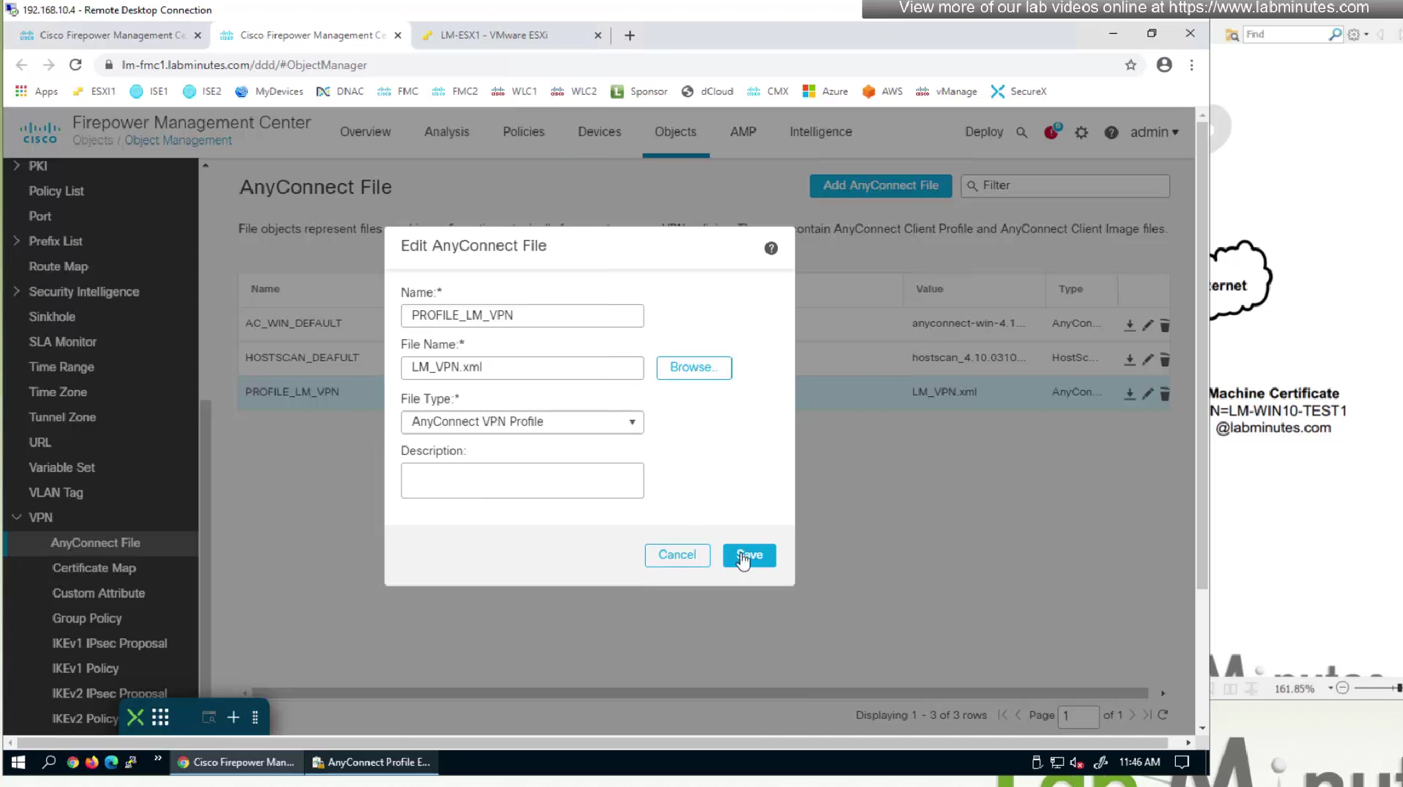This screenshot has width=1403, height=787.
Task: Bookmark this page with the star icon
Action: 1130,65
